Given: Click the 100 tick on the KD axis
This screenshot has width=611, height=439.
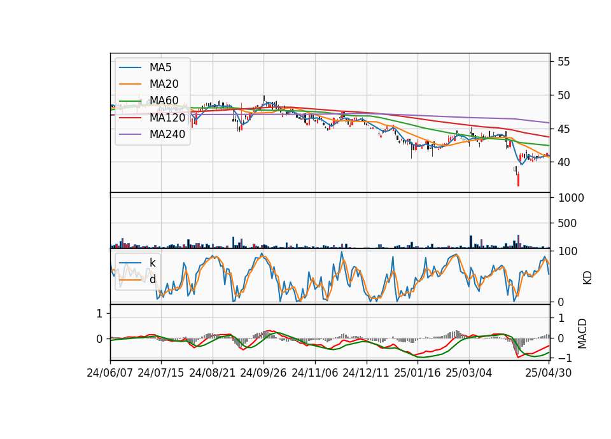Looking at the screenshot, I should [568, 251].
